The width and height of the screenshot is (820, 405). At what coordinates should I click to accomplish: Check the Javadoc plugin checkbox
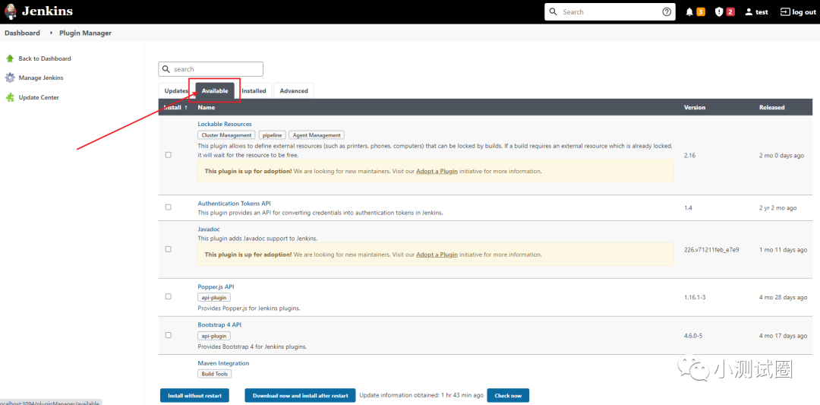[x=169, y=249]
